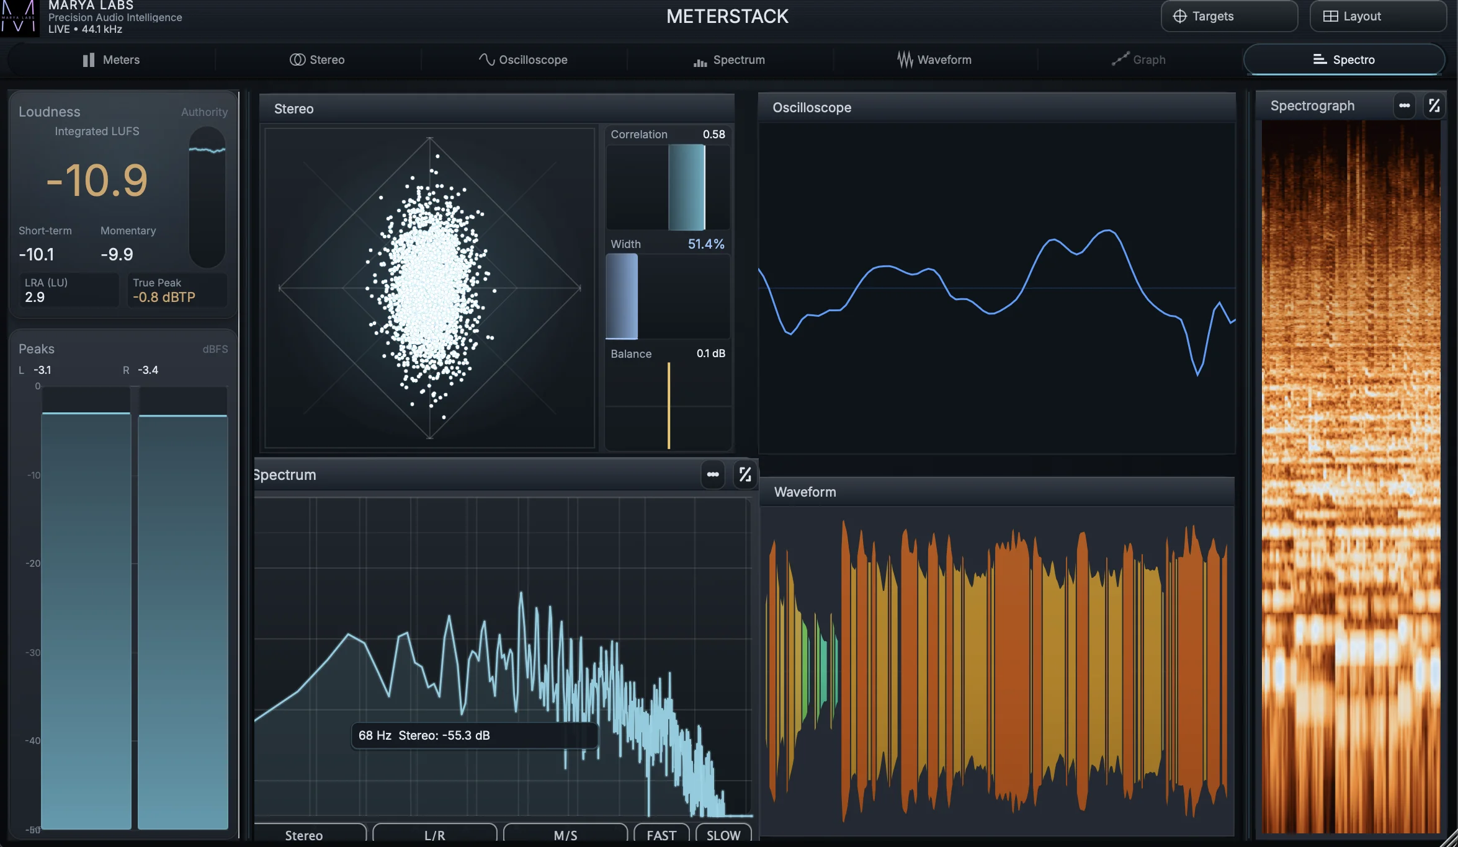1458x847 pixels.
Task: Open the Spectrum panel three-dot options menu
Action: pyautogui.click(x=712, y=474)
